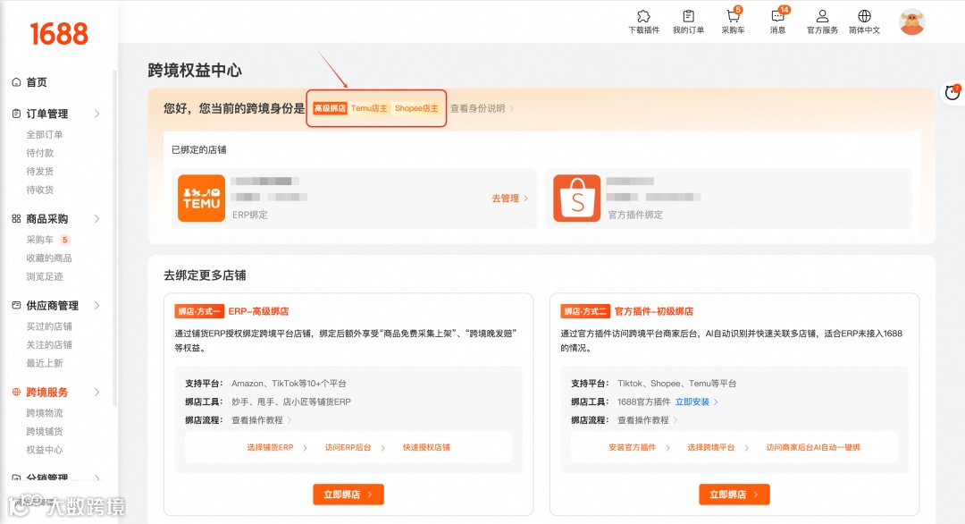Open 分销管理 in the sidebar
Screen dimensions: 965x524
46,478
